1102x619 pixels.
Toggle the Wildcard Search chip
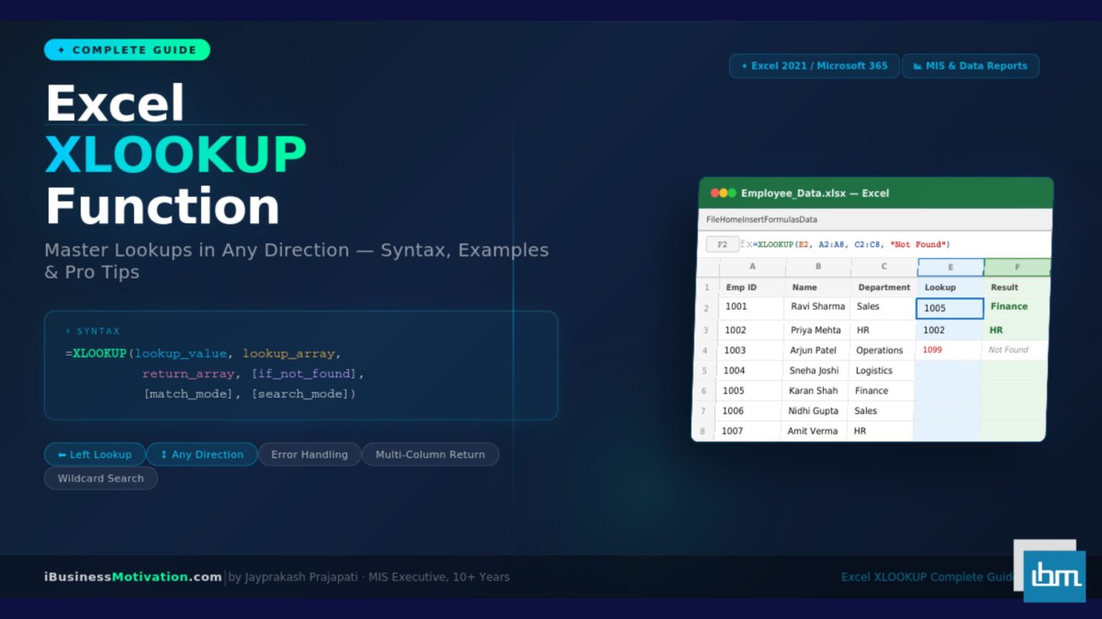point(100,478)
